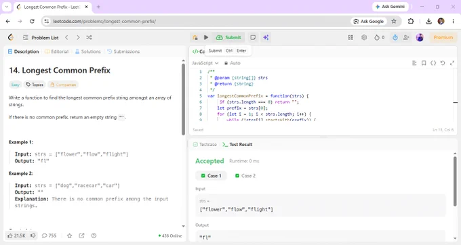Go to next problem arrow

78,37
